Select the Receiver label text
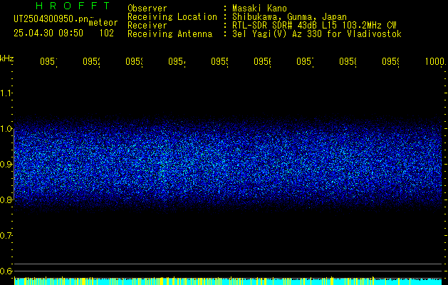 [x=147, y=26]
